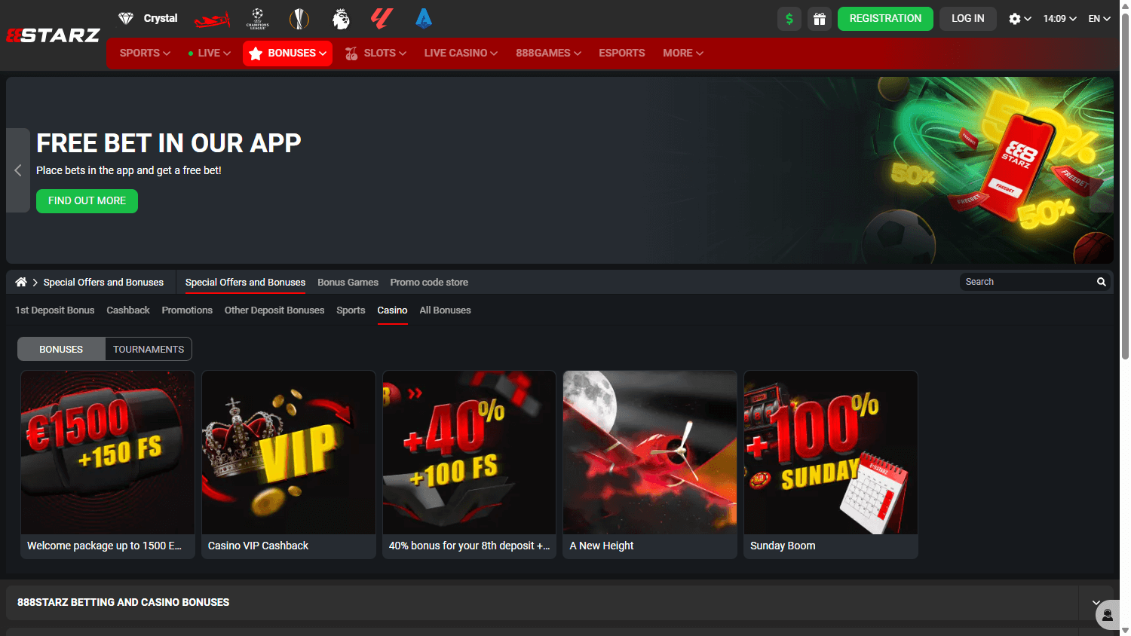Open the language EN dropdown

pyautogui.click(x=1099, y=18)
